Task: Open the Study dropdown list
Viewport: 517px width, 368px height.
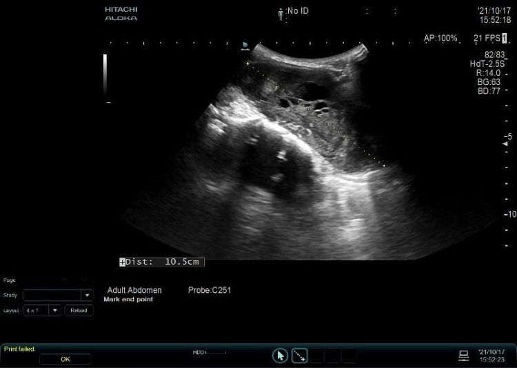Action: point(87,295)
